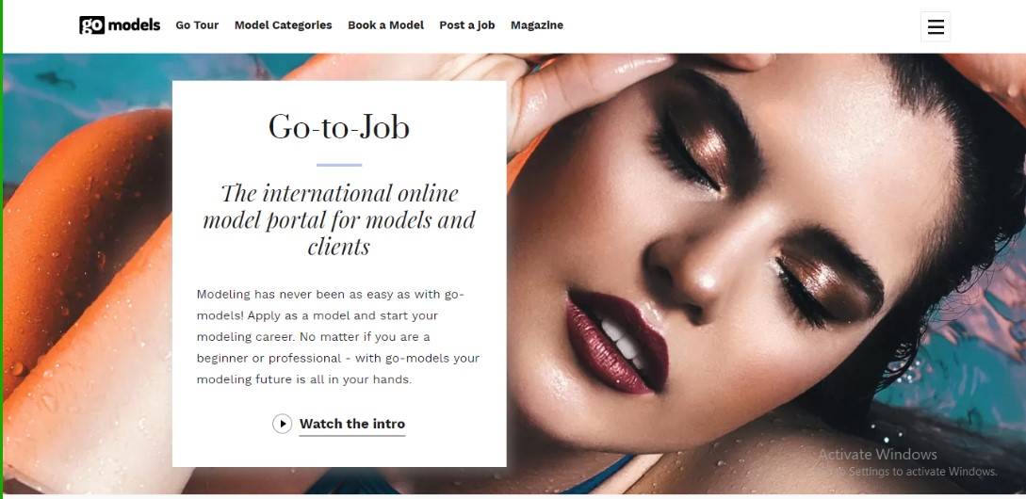The image size is (1026, 499).
Task: Click the Go-to-Job heading
Action: click(339, 127)
